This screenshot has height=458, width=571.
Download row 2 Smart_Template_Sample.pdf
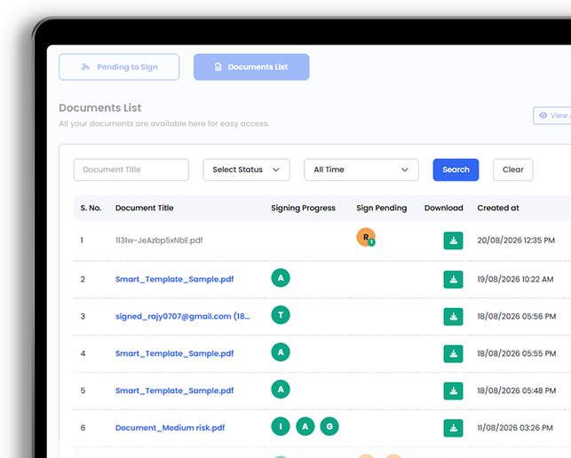[x=453, y=280]
